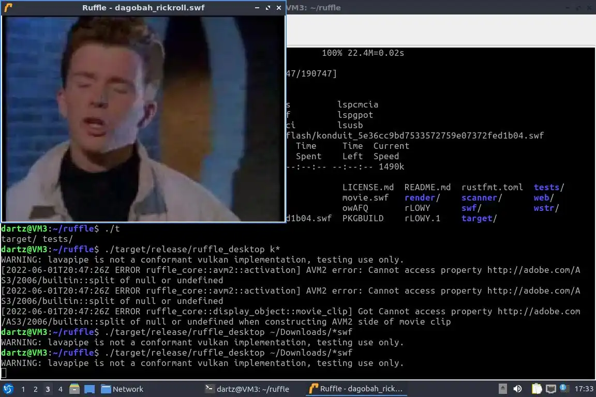Open the update notifier tray icon
The image size is (596, 397).
(x=564, y=388)
